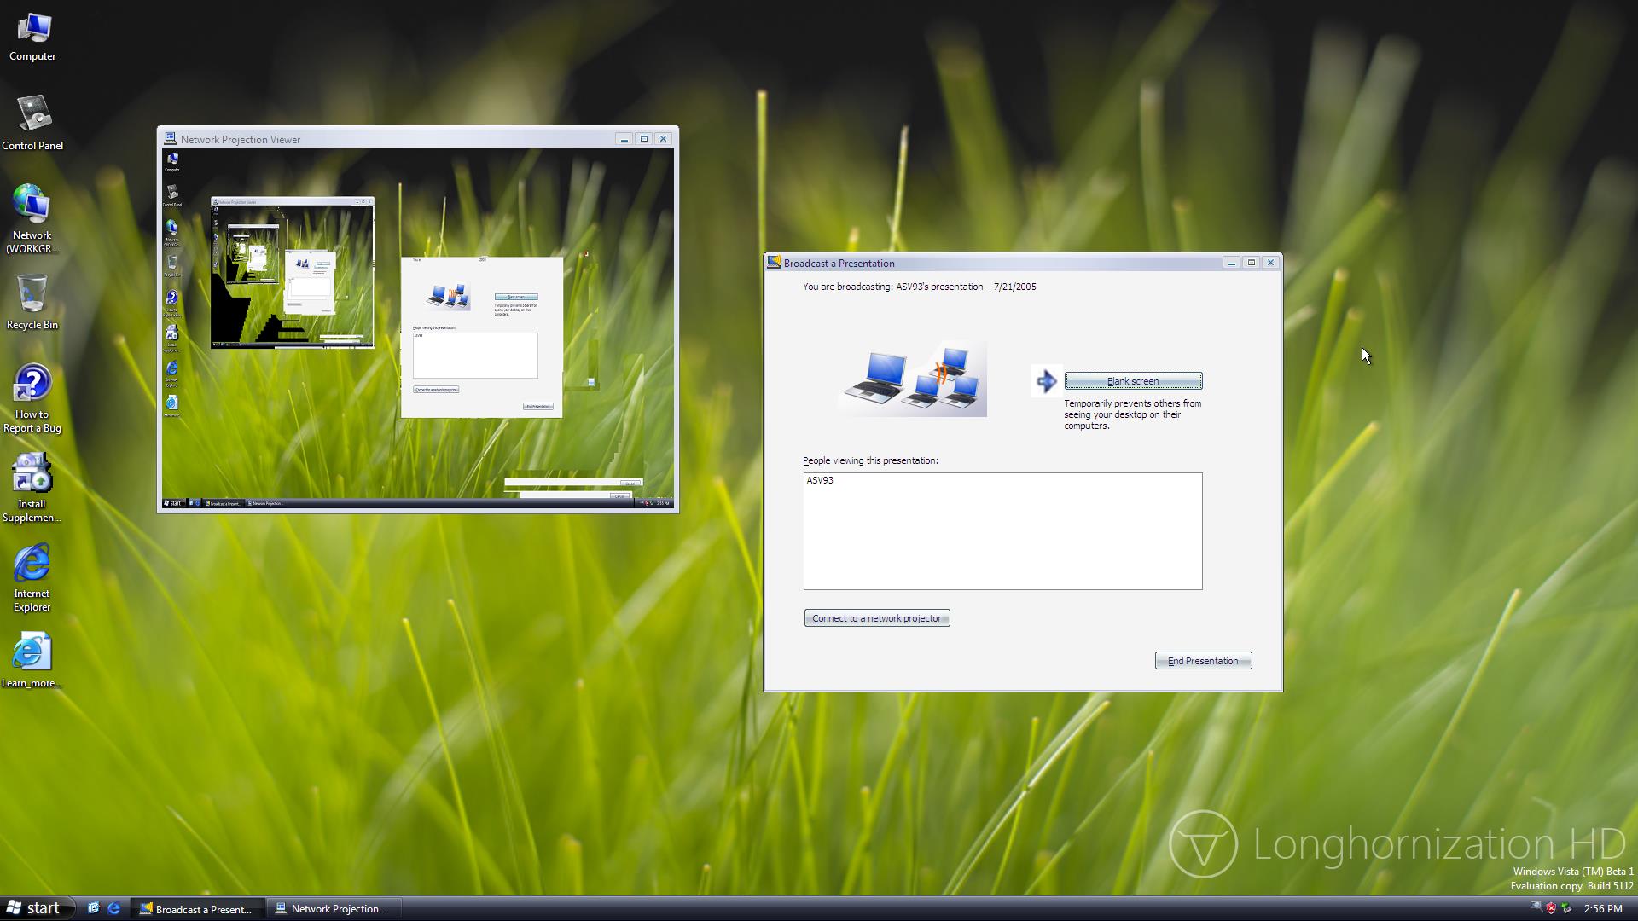The width and height of the screenshot is (1638, 921).
Task: Click the blue arrow icon beside Blank screen
Action: pos(1046,381)
